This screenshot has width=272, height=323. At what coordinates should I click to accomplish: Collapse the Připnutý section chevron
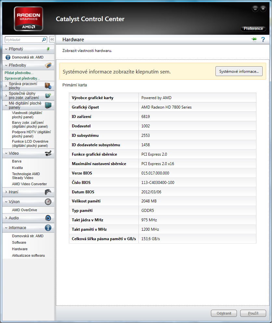(x=6, y=49)
